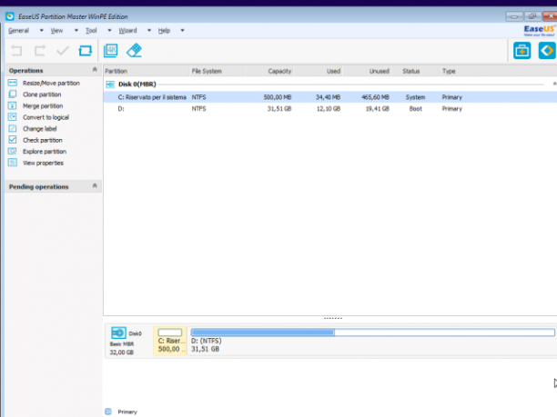Click the D: partition usage bar
Image resolution: width=557 pixels, height=417 pixels.
tap(372, 333)
